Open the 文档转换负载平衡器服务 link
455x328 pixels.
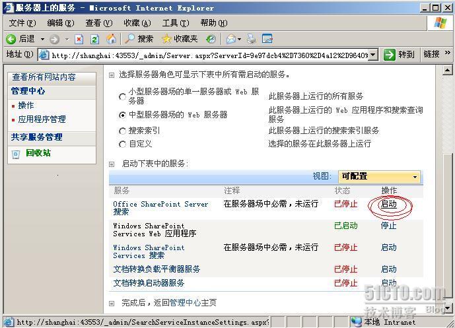tap(157, 269)
